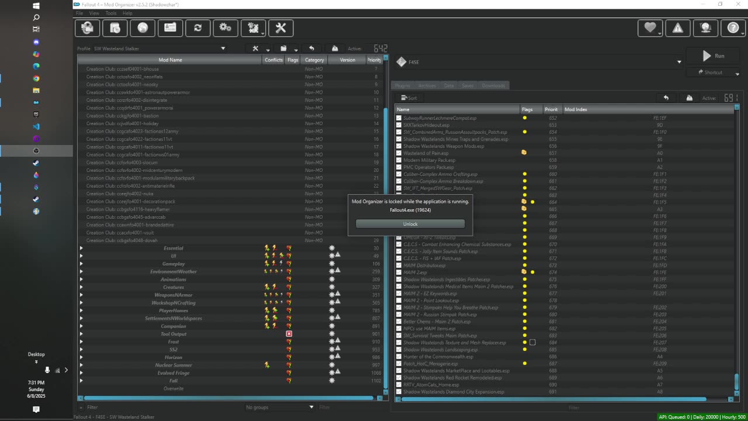Screen dimensions: 748x421
Task: Expand the Nuclear Summer separator
Action: tap(81, 365)
